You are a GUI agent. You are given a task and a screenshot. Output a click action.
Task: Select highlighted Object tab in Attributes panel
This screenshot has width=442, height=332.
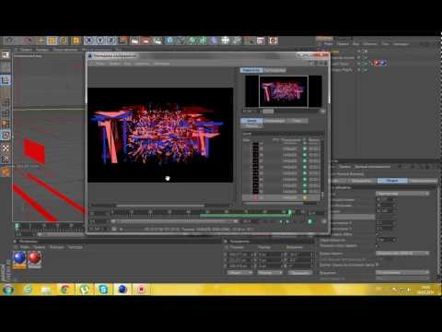tap(392, 181)
